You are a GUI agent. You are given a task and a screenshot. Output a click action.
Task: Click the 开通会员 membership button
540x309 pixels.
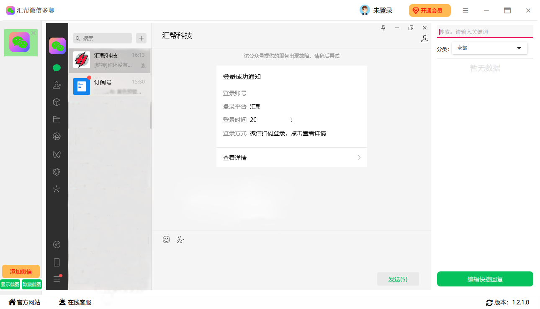[x=430, y=10]
